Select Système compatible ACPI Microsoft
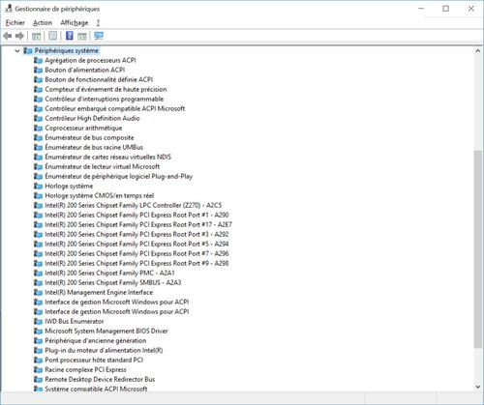The image size is (484, 405). 96,389
